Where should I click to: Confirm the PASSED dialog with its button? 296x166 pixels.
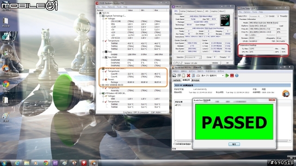pyautogui.click(x=234, y=144)
